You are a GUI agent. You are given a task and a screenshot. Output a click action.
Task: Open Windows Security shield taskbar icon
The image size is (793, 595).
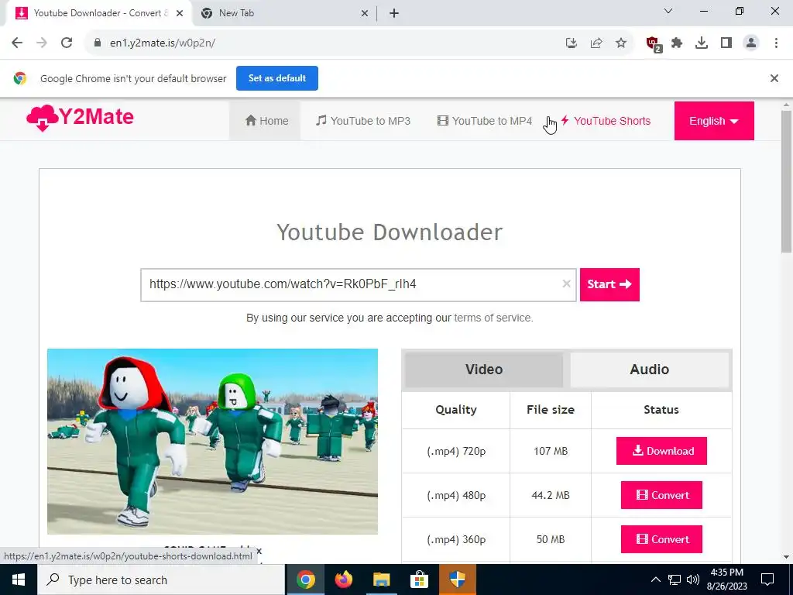pos(457,580)
